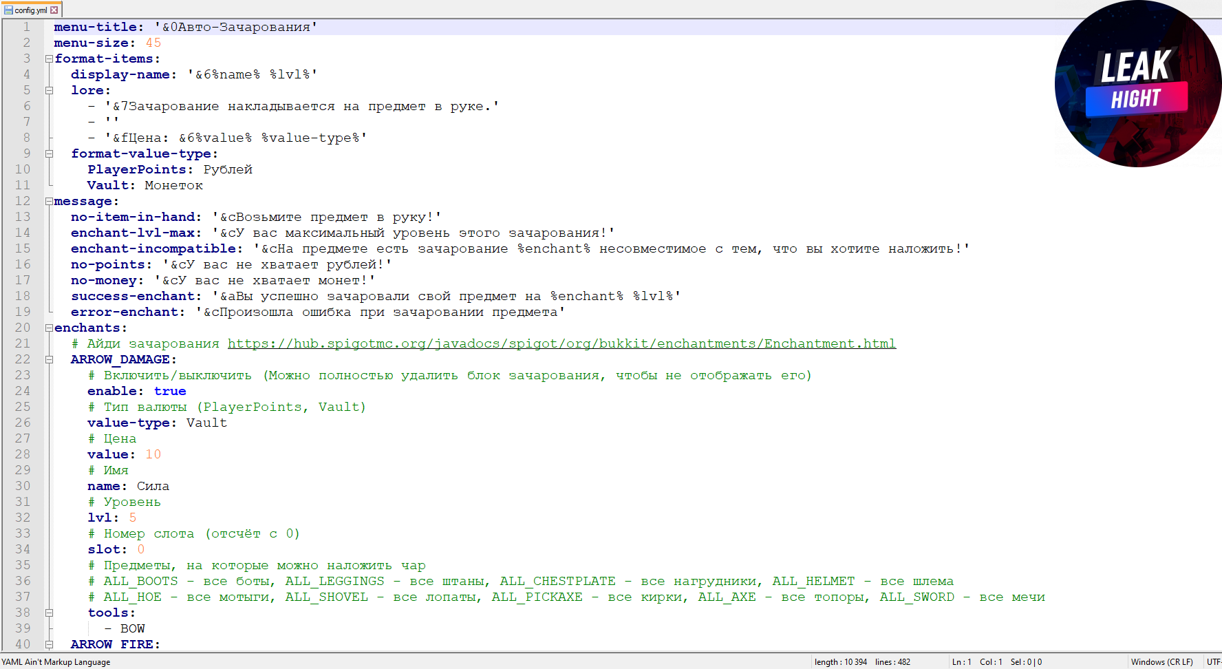
Task: Click the 'ARROW_DAMAGE:' key on line 22
Action: pyautogui.click(x=124, y=359)
